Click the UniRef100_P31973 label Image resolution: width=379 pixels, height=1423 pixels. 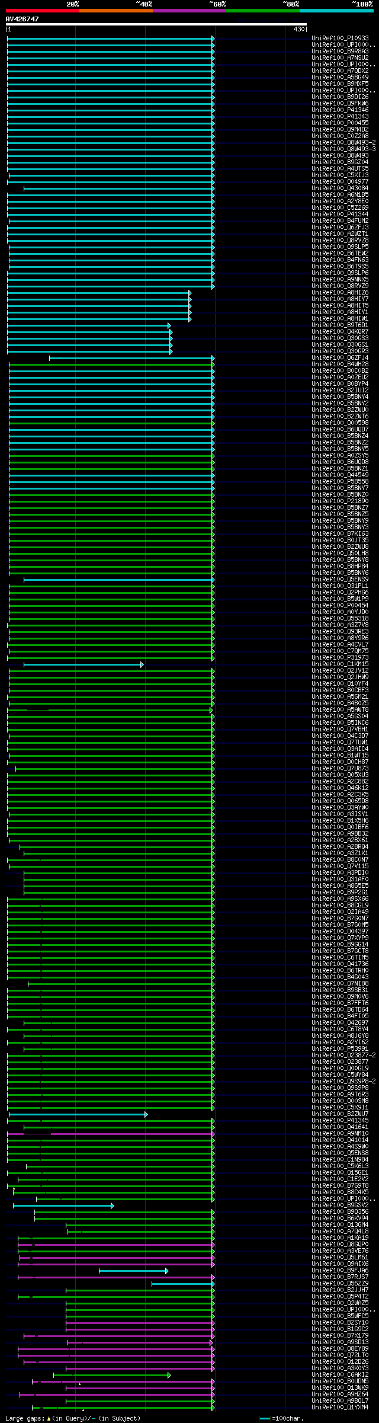click(340, 658)
